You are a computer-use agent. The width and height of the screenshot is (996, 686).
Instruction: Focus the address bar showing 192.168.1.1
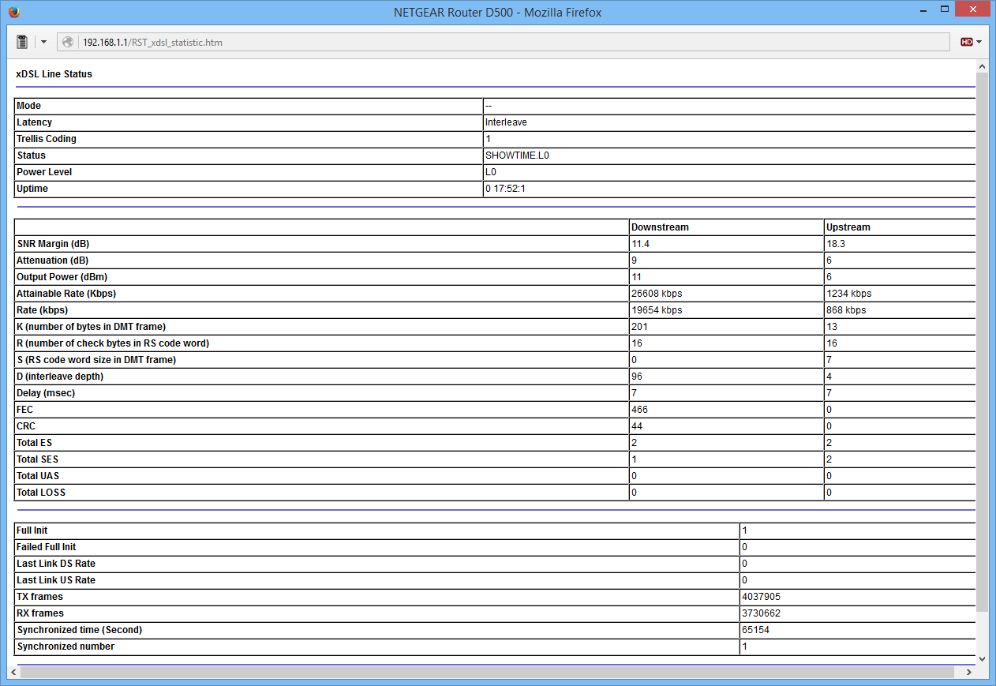coord(505,42)
